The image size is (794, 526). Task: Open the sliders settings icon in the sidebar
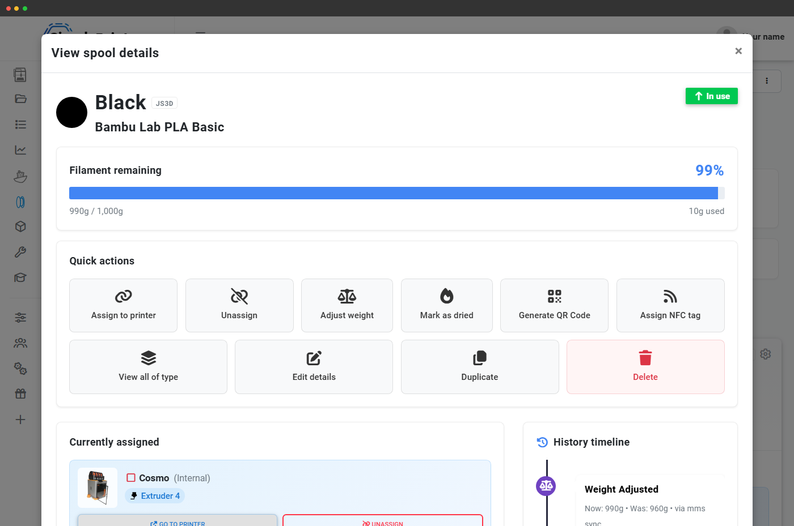click(20, 318)
